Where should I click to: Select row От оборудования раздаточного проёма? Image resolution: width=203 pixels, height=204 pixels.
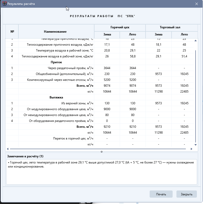(99, 121)
